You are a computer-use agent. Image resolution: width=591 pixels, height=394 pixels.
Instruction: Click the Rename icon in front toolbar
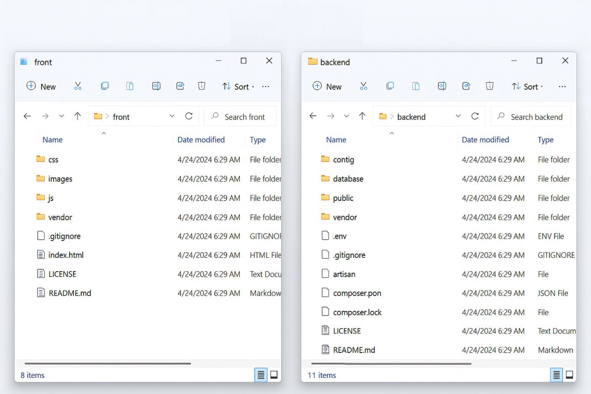pos(156,86)
